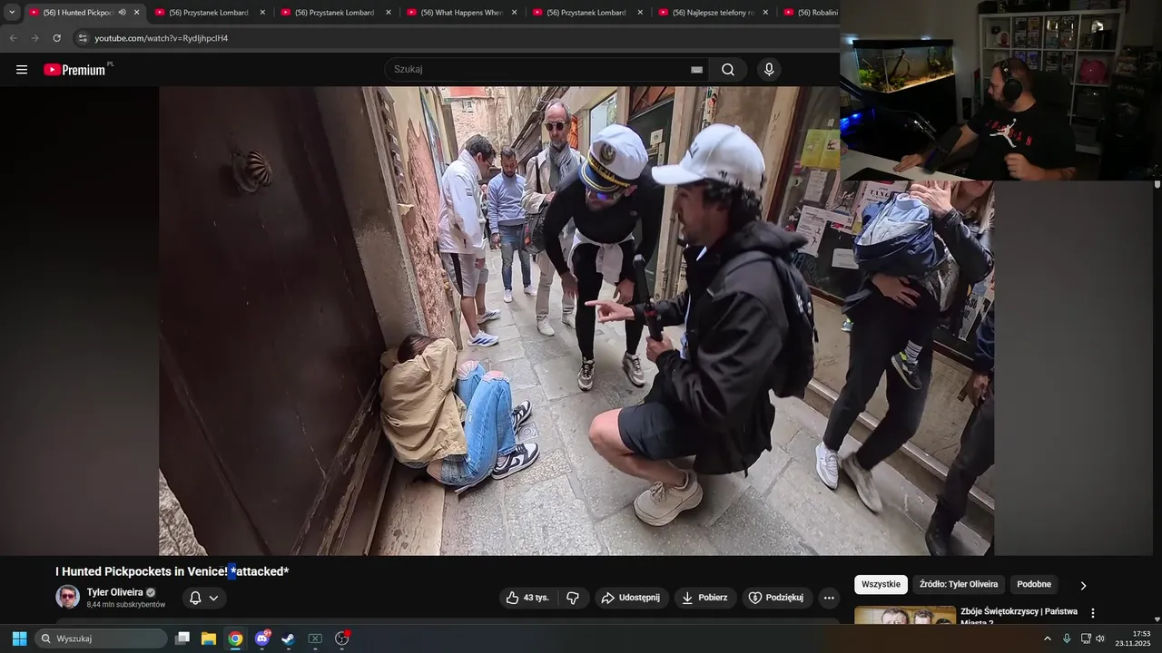The image size is (1162, 653).
Task: Close the I Hunted Pickpockets tab
Action: [x=136, y=13]
